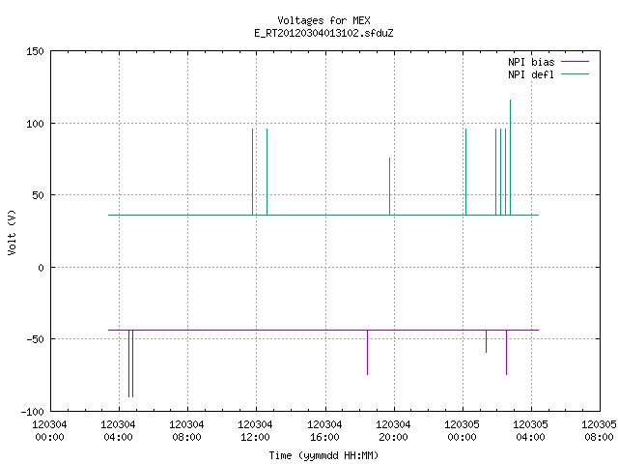Click the tallest green defl spike above 100 V
Screen dimensions: 618x464
pyautogui.click(x=511, y=157)
